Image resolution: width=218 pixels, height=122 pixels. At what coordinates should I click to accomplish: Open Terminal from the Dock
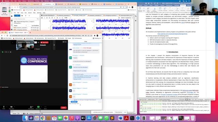[132, 118]
